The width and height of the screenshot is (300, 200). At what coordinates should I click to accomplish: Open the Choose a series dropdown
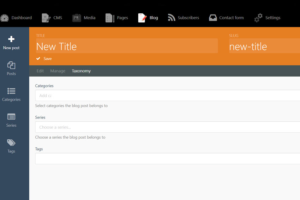pyautogui.click(x=168, y=127)
